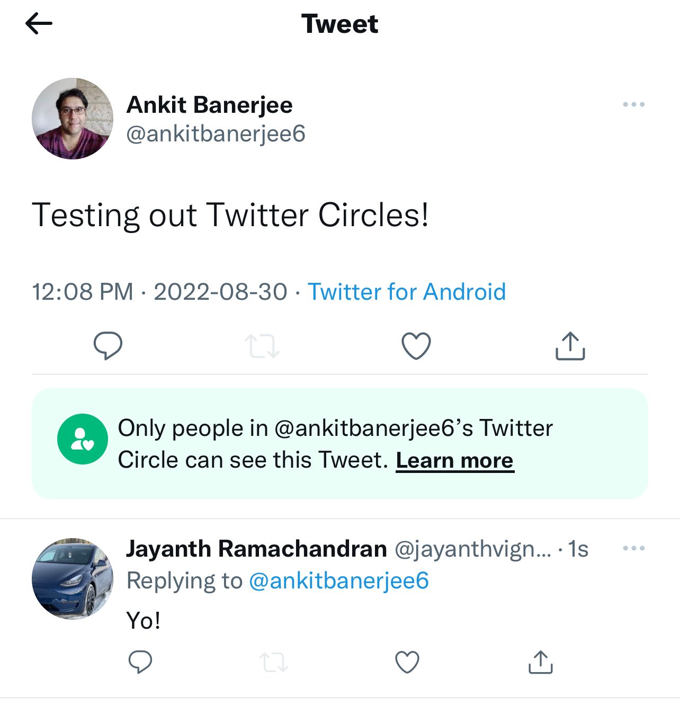680x715 pixels.
Task: Open the Twitter for Android source link
Action: point(407,292)
